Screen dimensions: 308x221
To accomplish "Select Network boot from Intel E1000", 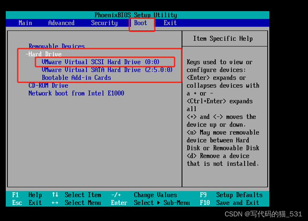I will 76,93.
